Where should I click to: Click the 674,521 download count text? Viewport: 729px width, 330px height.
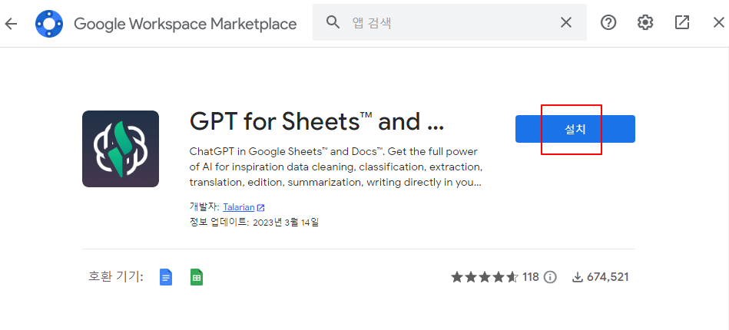click(608, 278)
